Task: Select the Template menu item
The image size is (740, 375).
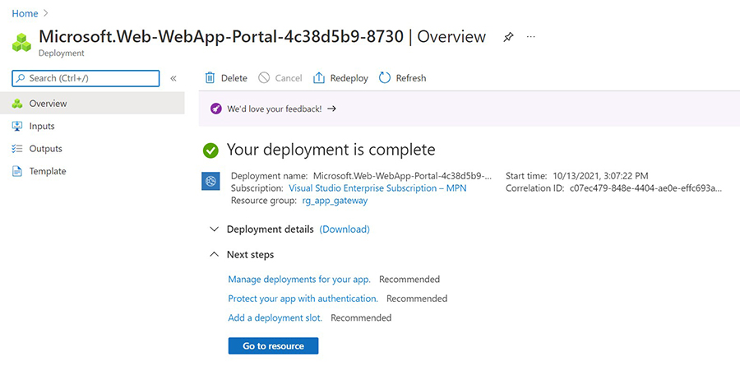Action: pyautogui.click(x=47, y=171)
